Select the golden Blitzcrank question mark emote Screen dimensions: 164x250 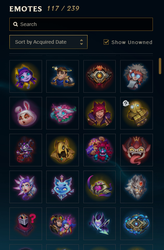pos(137,113)
